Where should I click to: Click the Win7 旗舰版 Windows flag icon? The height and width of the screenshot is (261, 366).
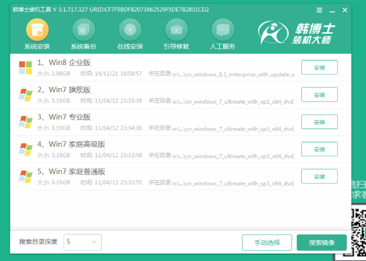(25, 94)
